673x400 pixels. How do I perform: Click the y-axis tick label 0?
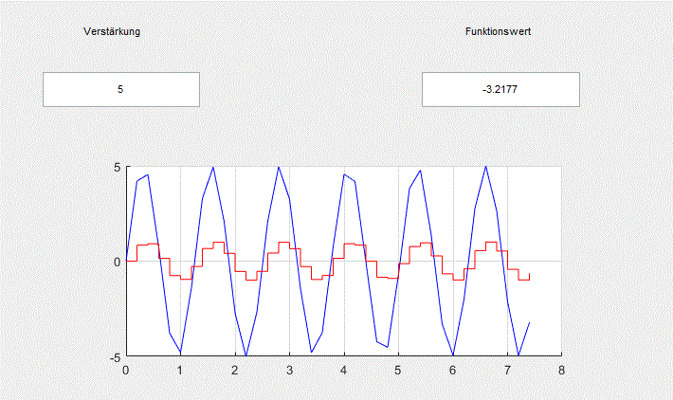(x=117, y=261)
